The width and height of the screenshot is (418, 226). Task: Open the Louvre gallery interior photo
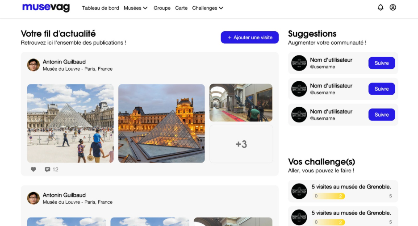(x=241, y=103)
